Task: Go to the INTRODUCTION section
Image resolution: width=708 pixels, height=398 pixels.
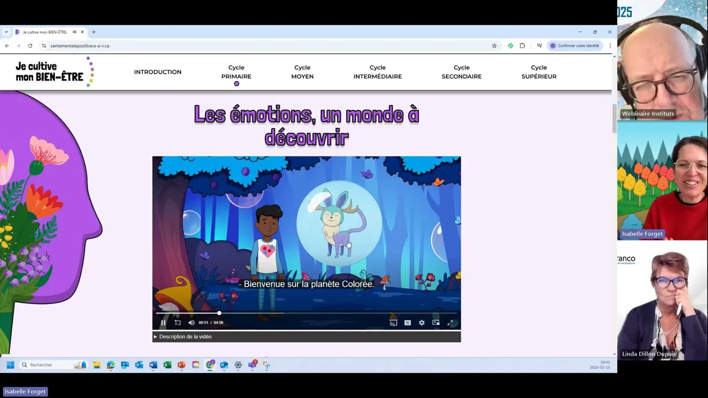Action: click(158, 72)
